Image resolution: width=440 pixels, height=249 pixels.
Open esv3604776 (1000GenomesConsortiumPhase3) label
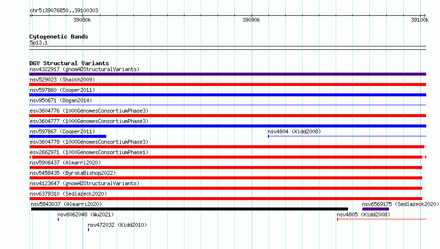click(x=89, y=111)
